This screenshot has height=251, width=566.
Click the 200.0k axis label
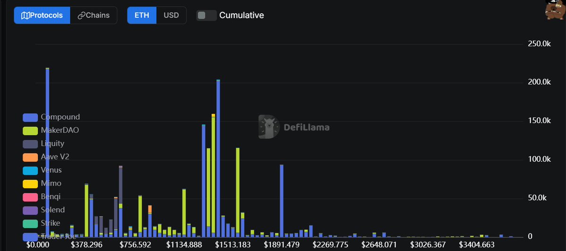(x=539, y=82)
